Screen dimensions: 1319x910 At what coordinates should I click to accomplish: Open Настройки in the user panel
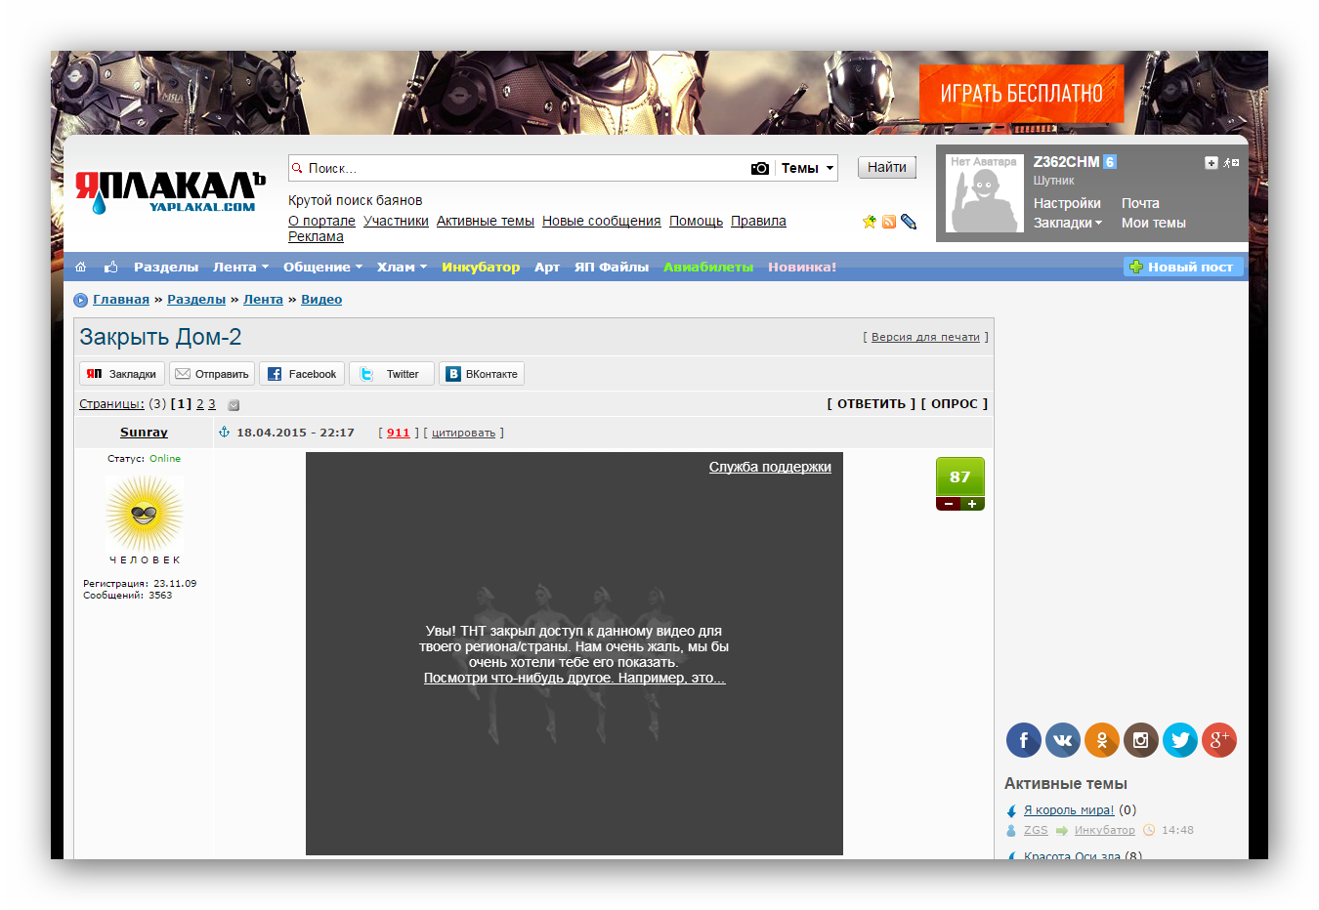(1067, 203)
